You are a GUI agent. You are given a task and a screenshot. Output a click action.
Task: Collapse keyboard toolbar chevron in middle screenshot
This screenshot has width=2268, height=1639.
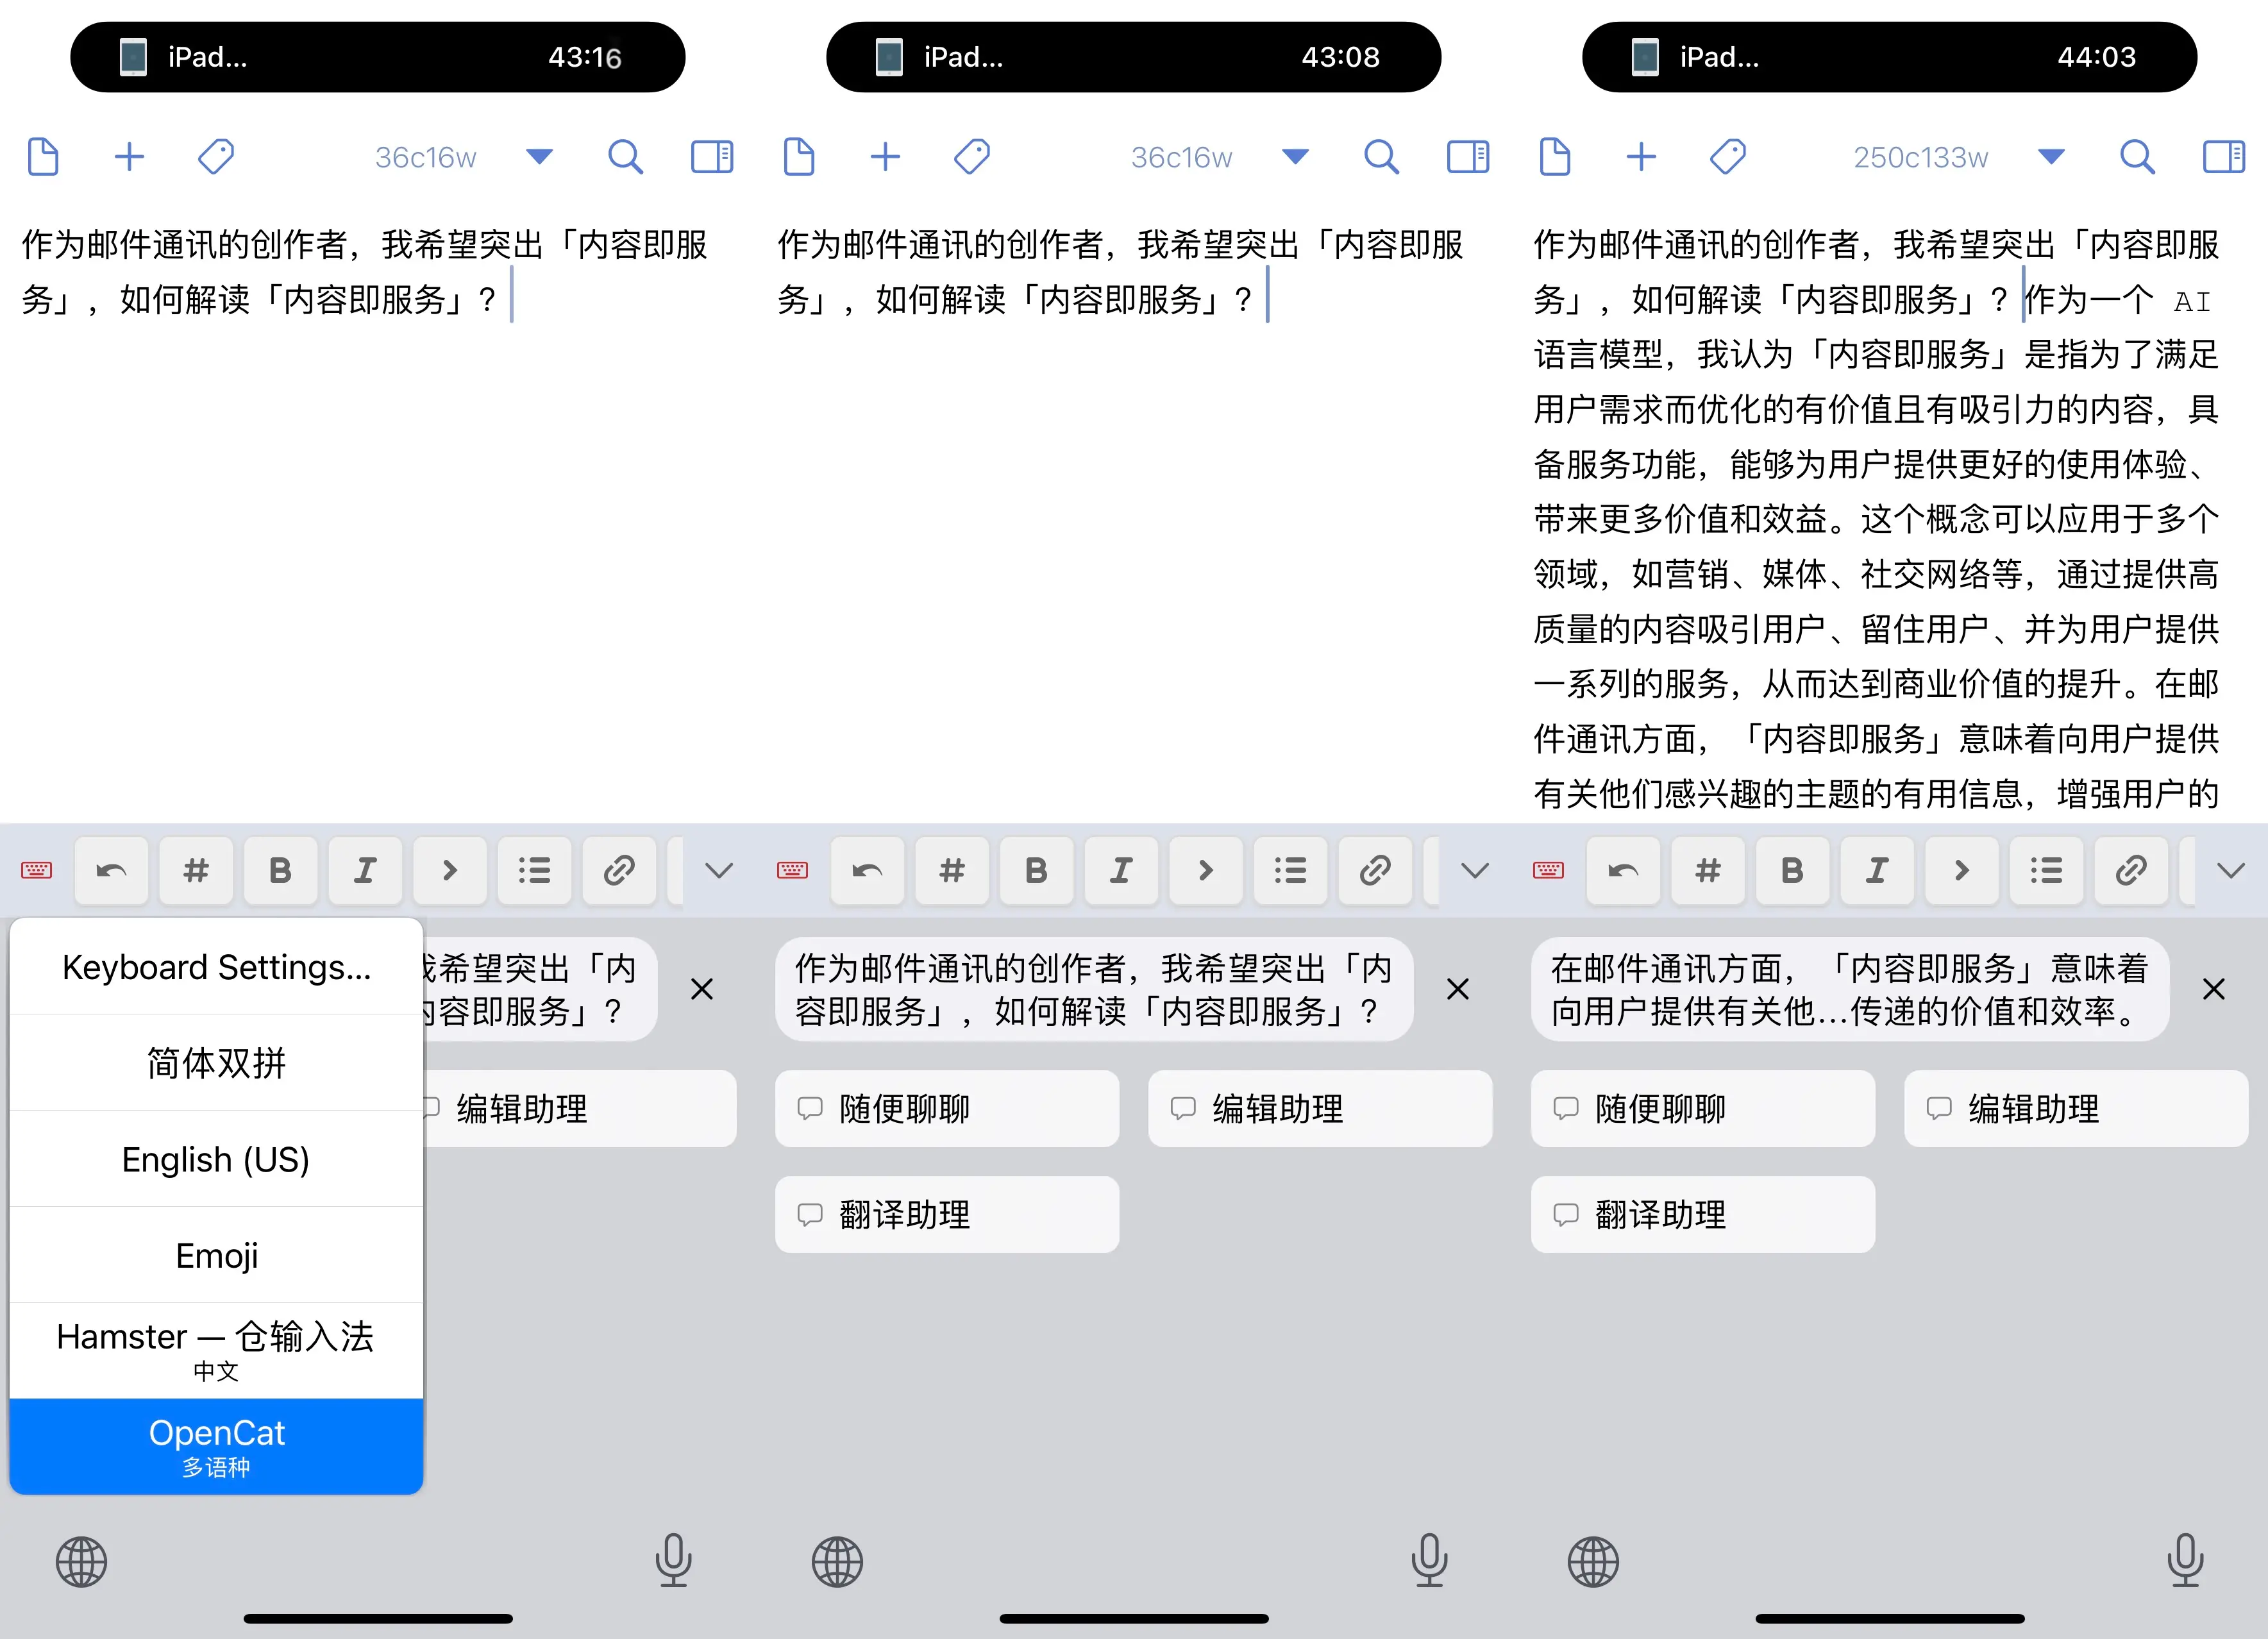pos(1474,870)
